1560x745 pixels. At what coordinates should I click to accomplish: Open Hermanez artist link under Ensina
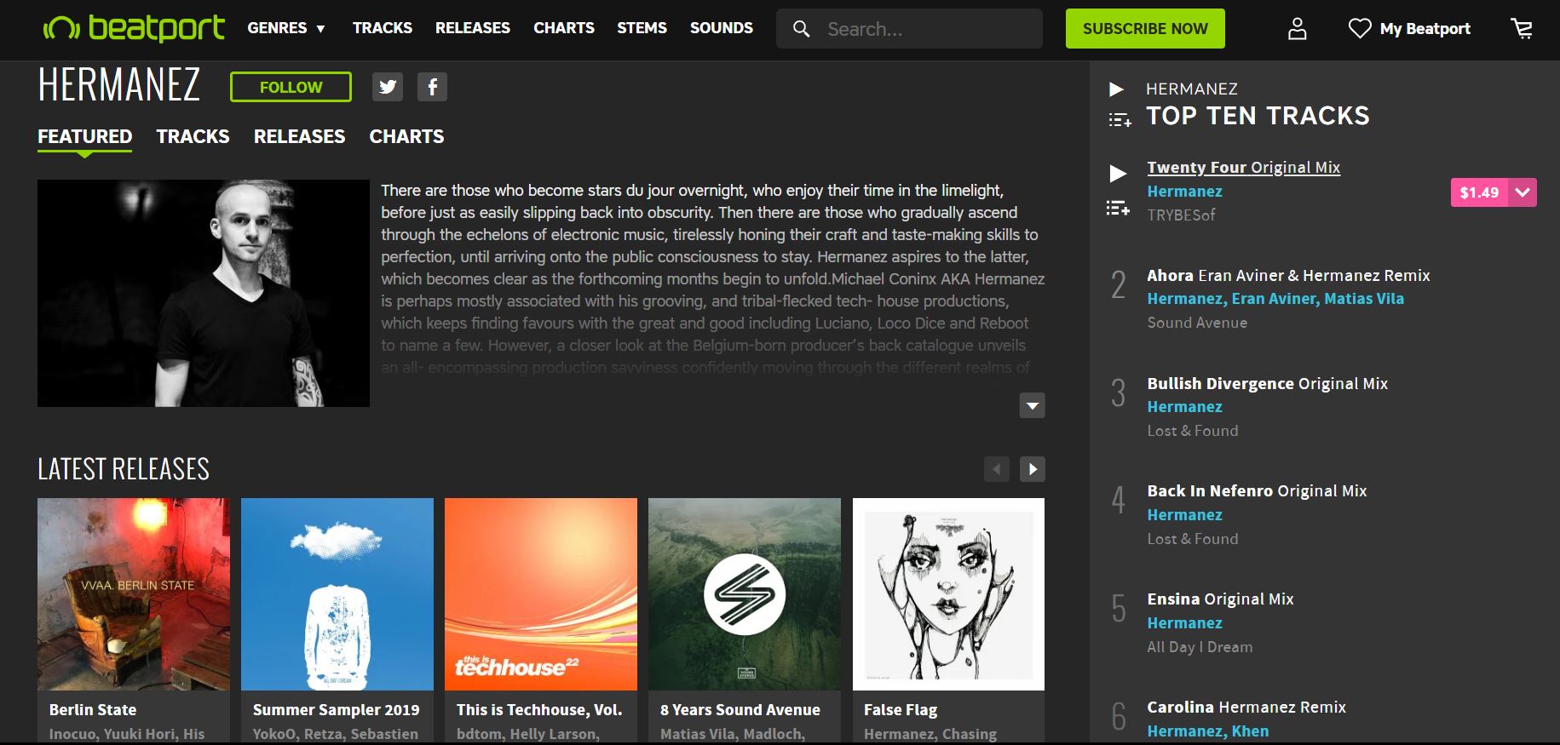(1184, 623)
